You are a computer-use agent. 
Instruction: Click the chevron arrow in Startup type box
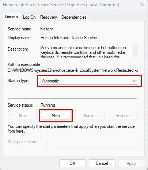pyautogui.click(x=135, y=81)
